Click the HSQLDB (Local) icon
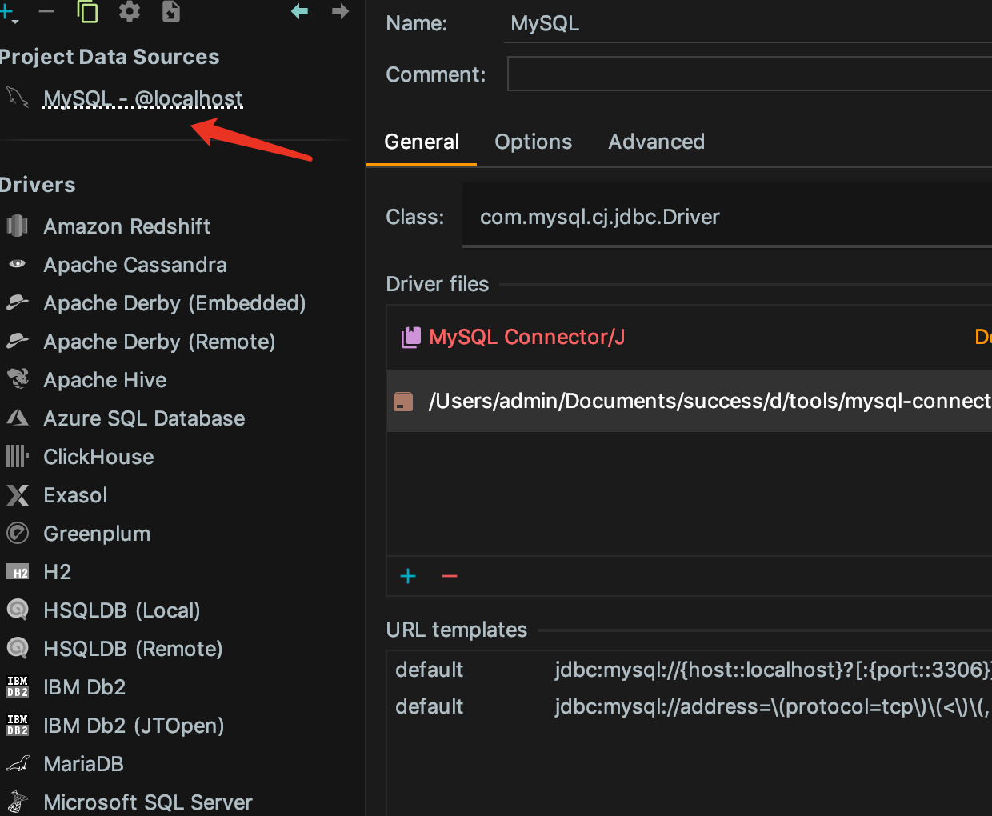 point(18,610)
